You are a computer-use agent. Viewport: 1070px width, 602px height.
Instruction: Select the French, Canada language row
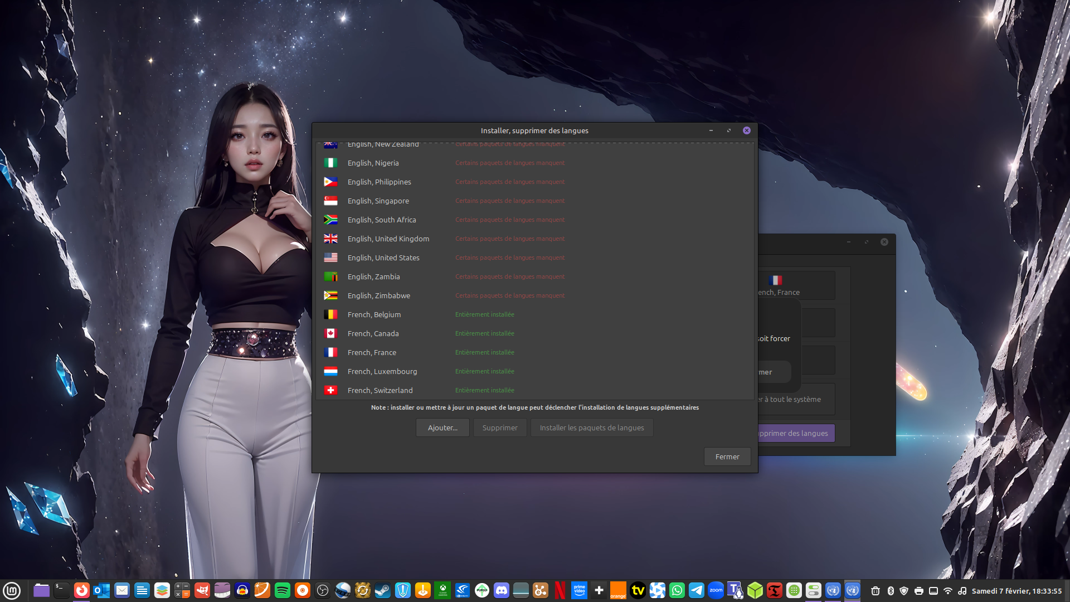coord(373,333)
